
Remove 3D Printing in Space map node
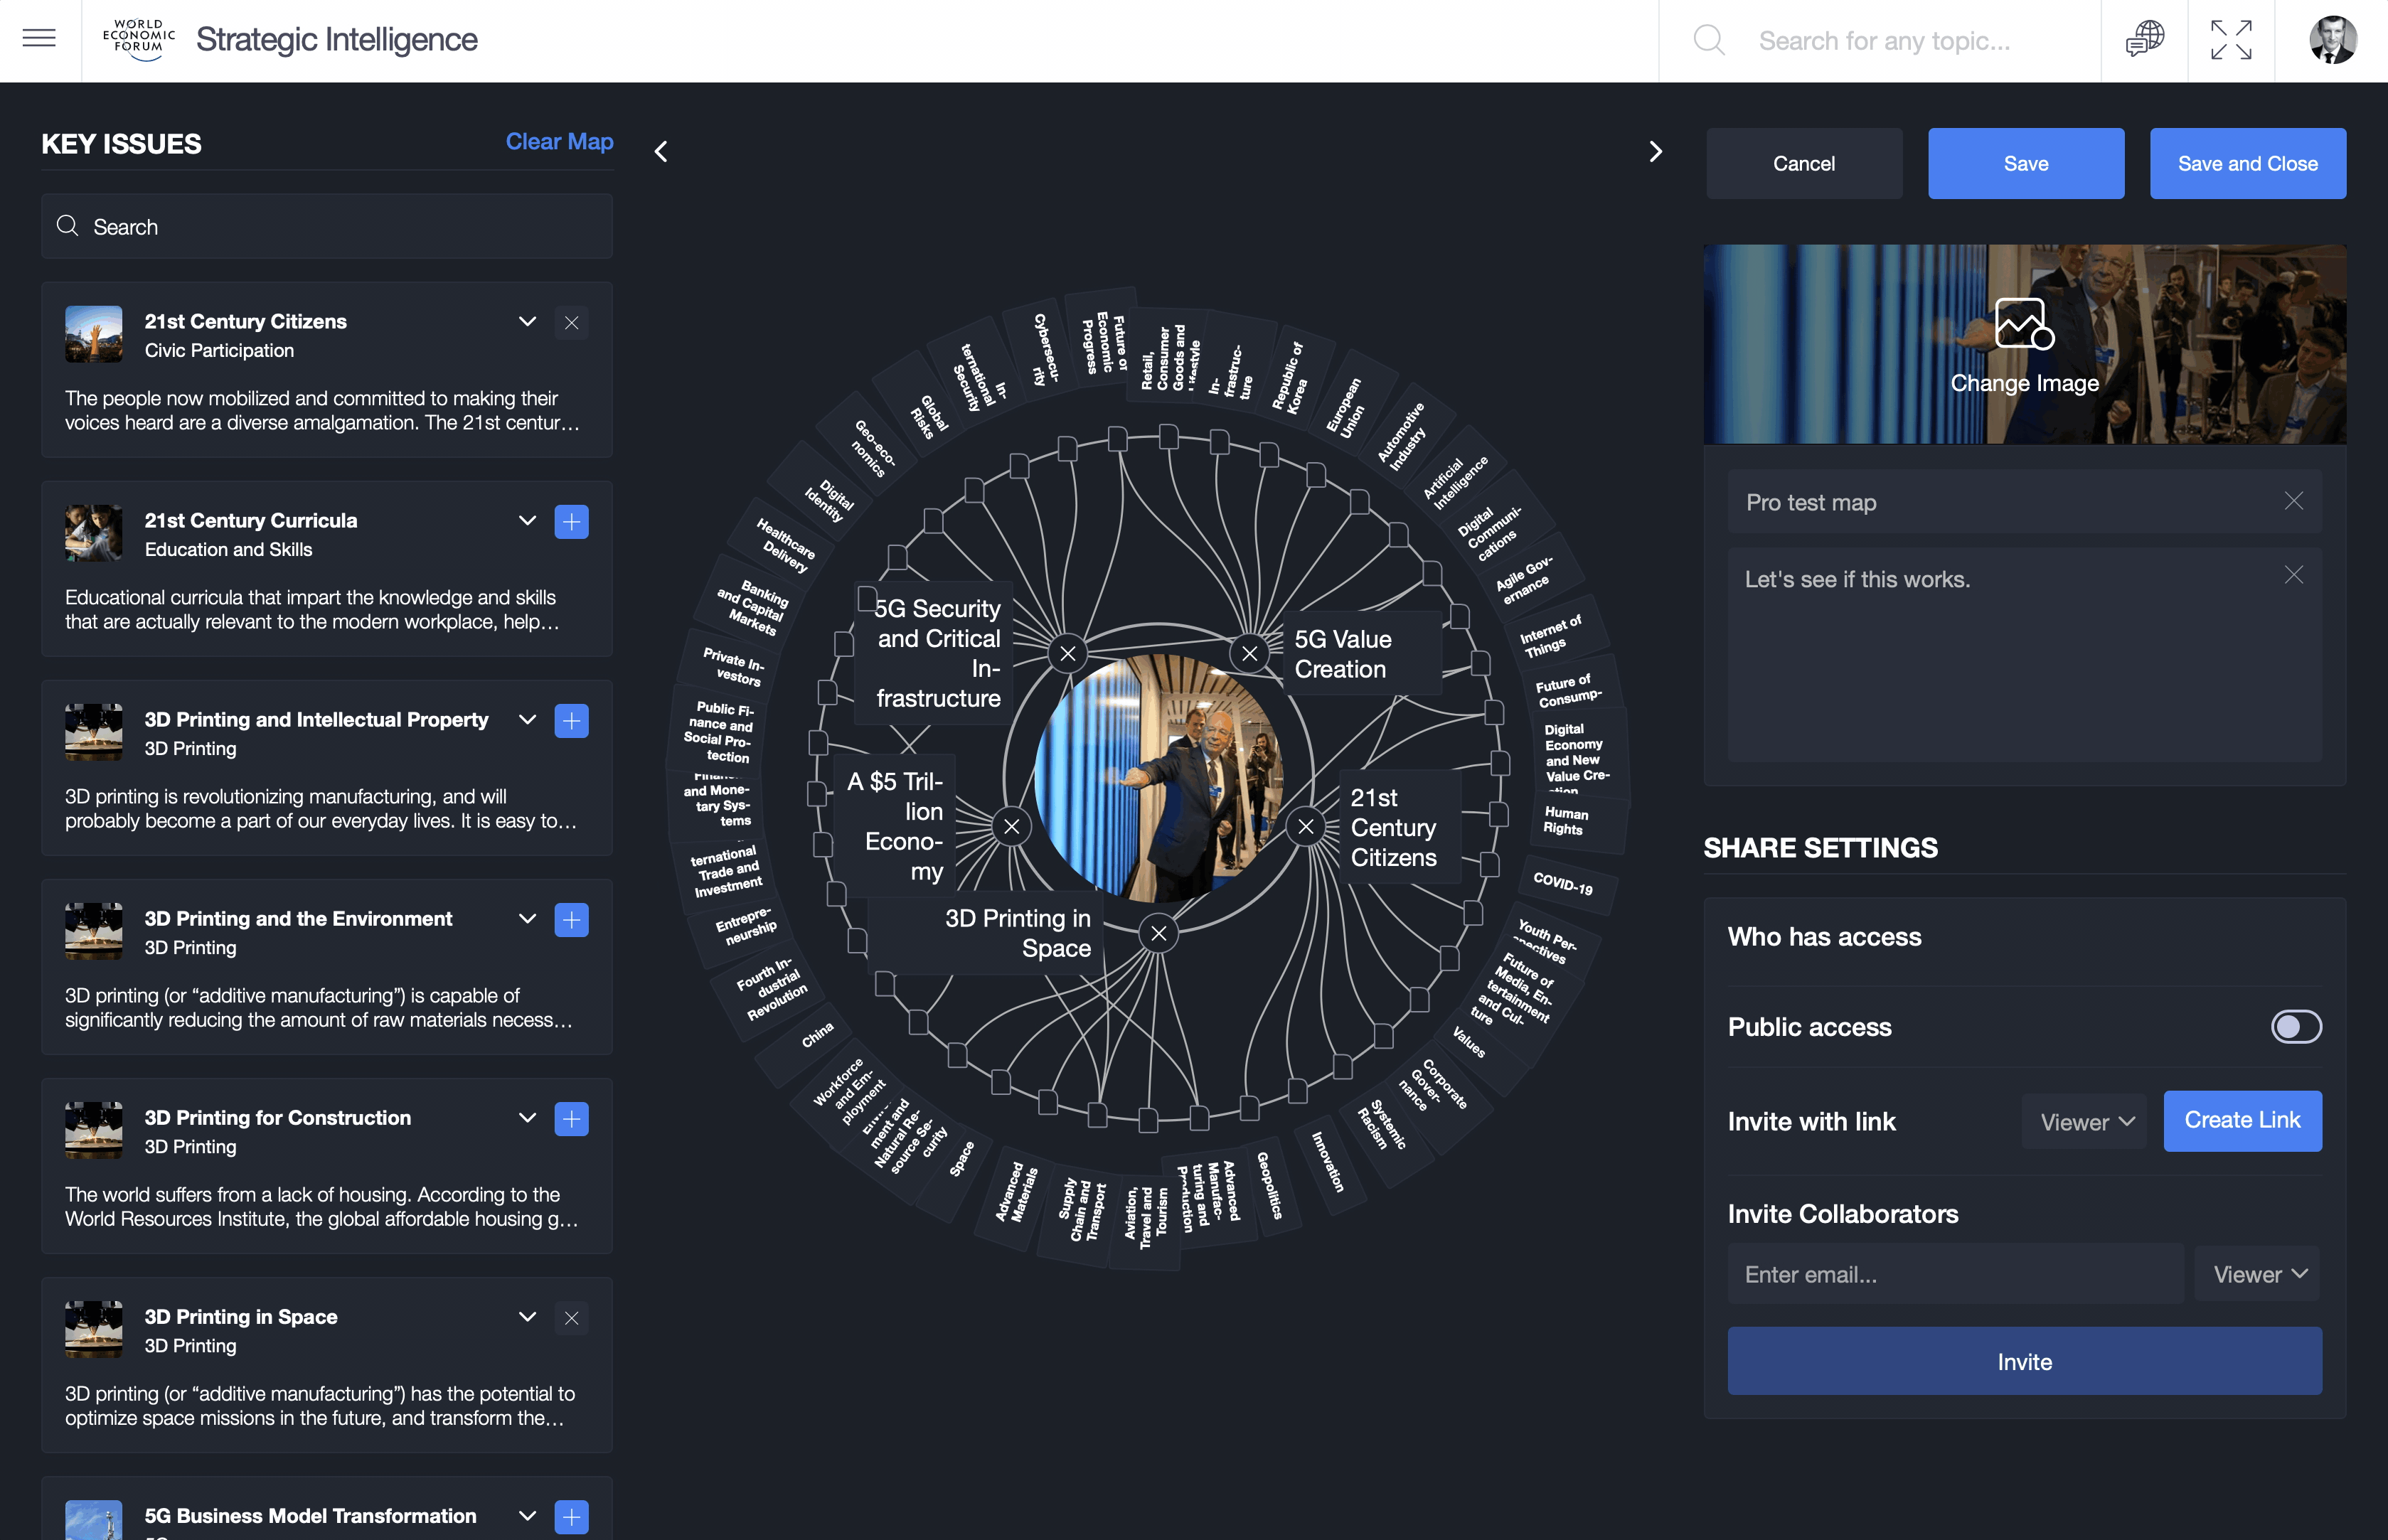[x=1159, y=934]
